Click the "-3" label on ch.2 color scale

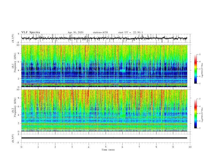coord(199,99)
